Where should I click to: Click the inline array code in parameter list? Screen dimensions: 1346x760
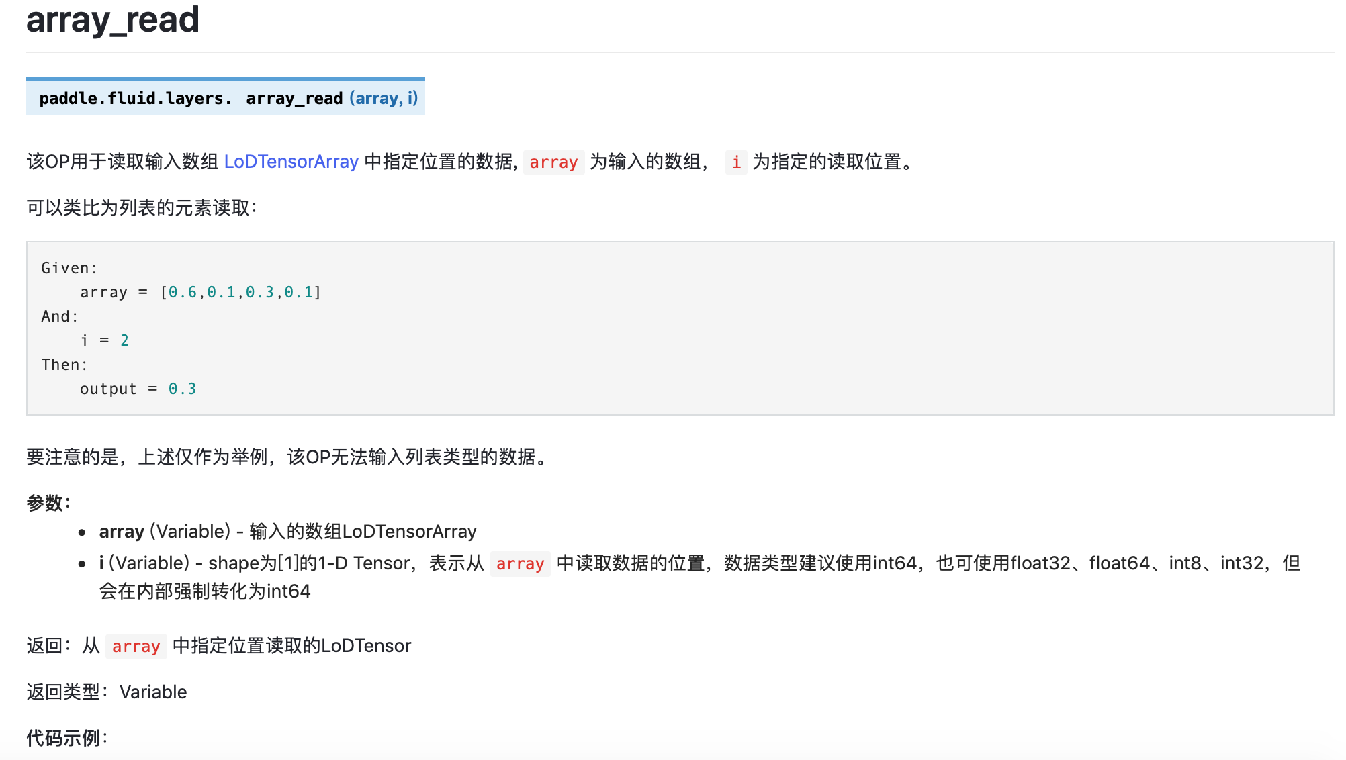click(520, 564)
